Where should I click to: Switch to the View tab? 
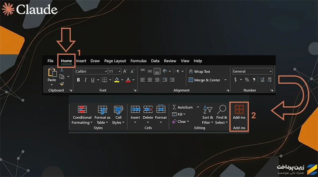click(x=185, y=61)
